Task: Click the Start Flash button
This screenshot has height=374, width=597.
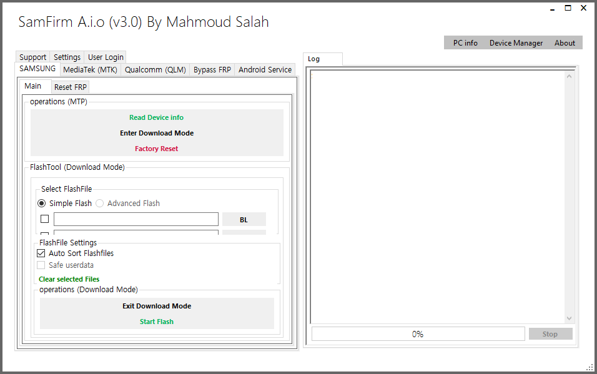Action: (x=157, y=322)
